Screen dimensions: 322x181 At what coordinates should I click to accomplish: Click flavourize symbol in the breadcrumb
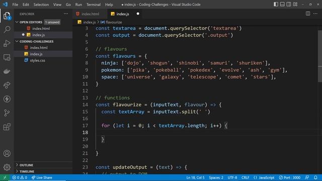click(114, 22)
